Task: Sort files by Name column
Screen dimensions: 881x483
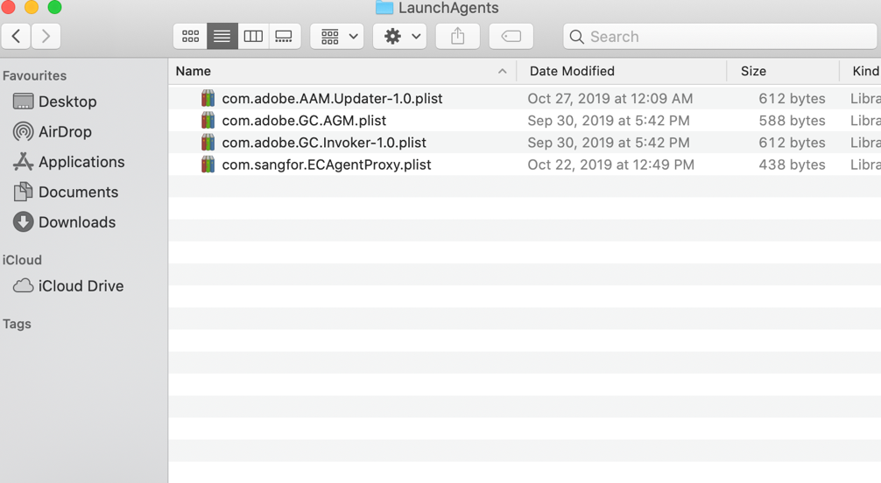Action: [333, 71]
